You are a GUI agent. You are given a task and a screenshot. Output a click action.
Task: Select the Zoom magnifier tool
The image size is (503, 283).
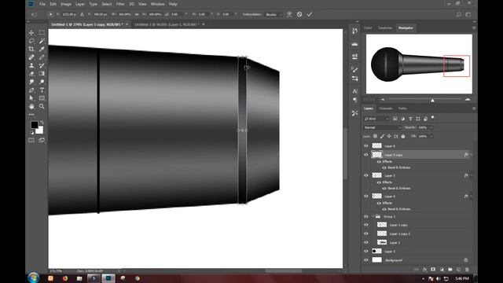[42, 106]
